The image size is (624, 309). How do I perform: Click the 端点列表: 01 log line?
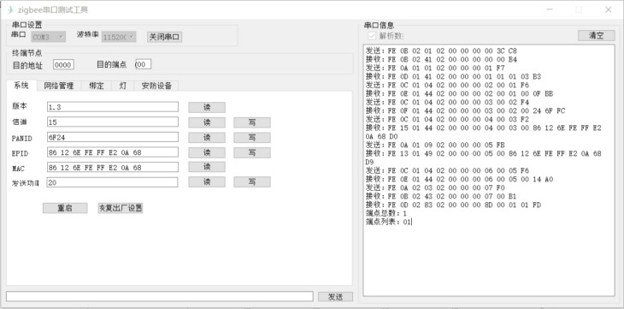(x=388, y=222)
